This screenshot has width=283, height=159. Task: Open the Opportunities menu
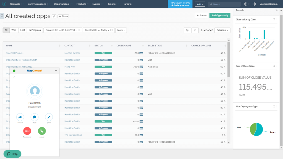(x=61, y=4)
